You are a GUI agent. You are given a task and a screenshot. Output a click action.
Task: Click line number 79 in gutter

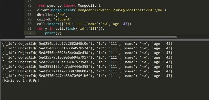[29, 19]
